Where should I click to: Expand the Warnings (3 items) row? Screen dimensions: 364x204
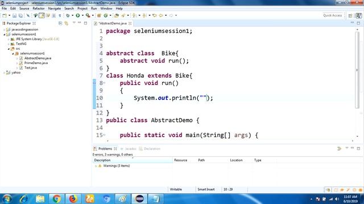(96, 166)
